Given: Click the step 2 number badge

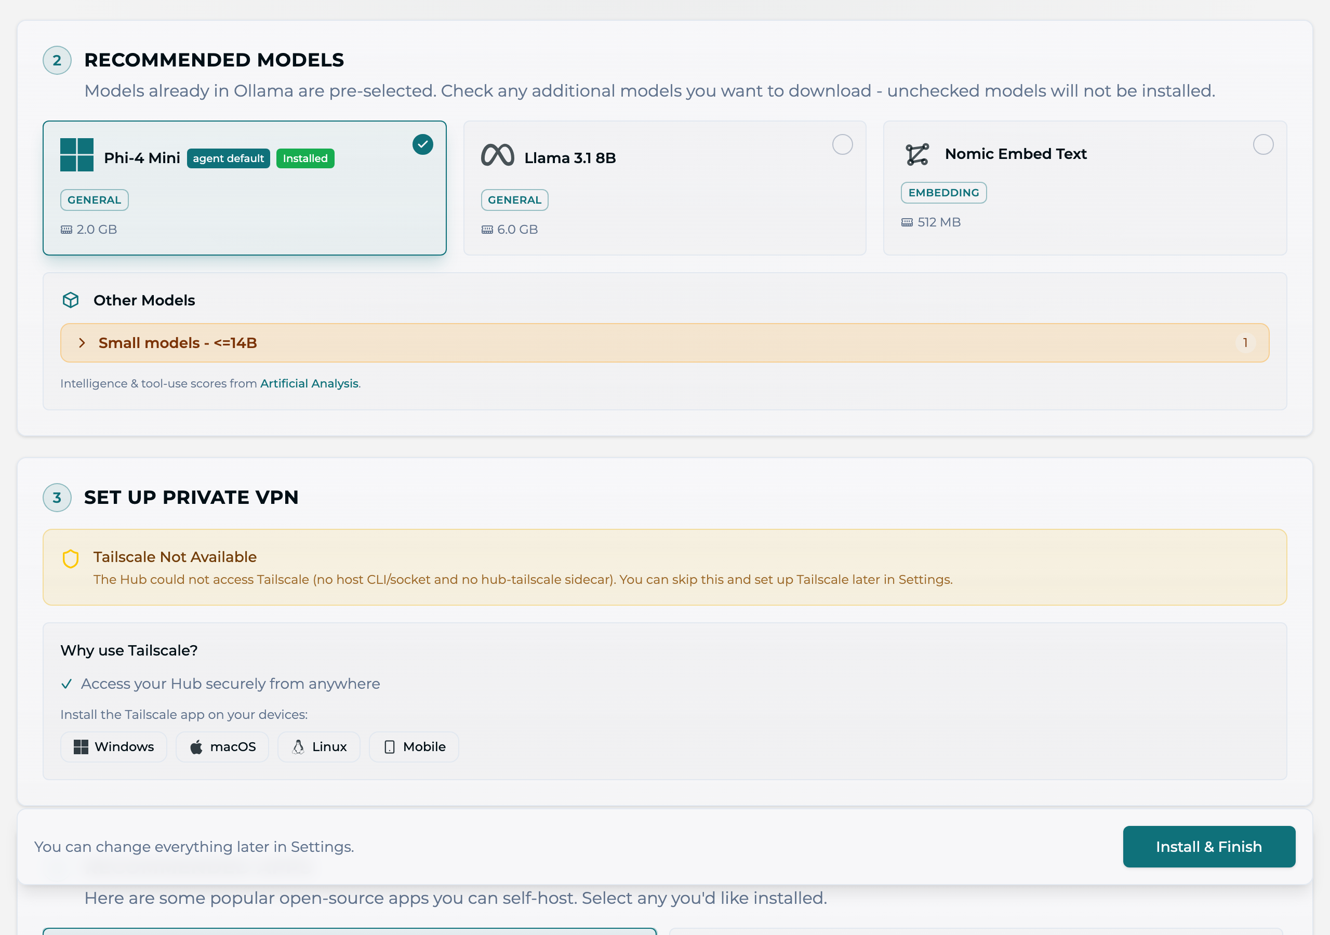Looking at the screenshot, I should point(57,60).
